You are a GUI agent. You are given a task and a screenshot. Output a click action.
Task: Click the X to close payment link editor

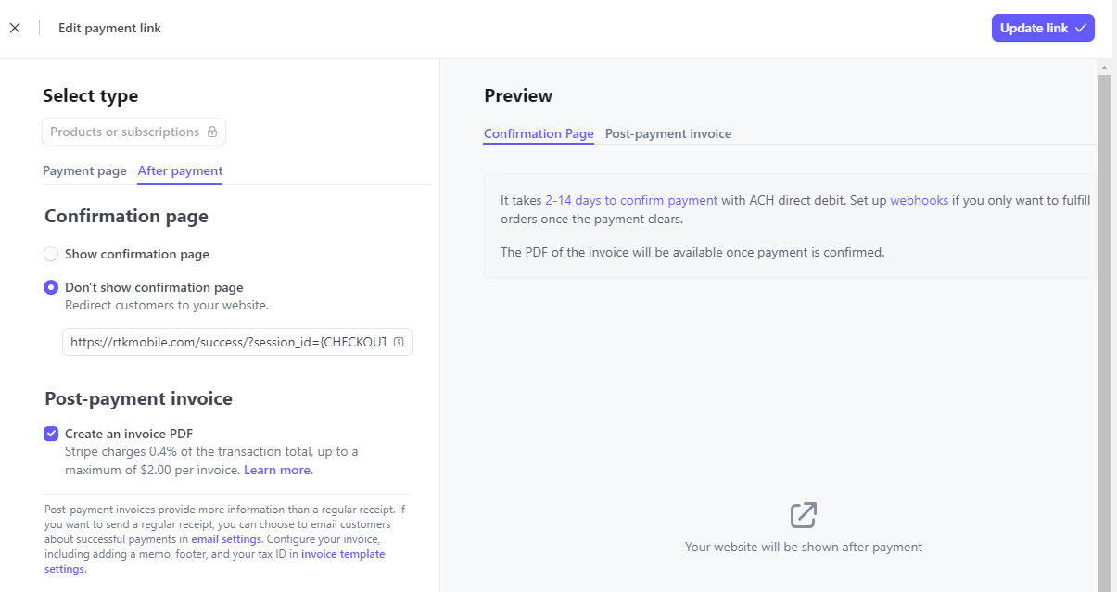point(15,28)
